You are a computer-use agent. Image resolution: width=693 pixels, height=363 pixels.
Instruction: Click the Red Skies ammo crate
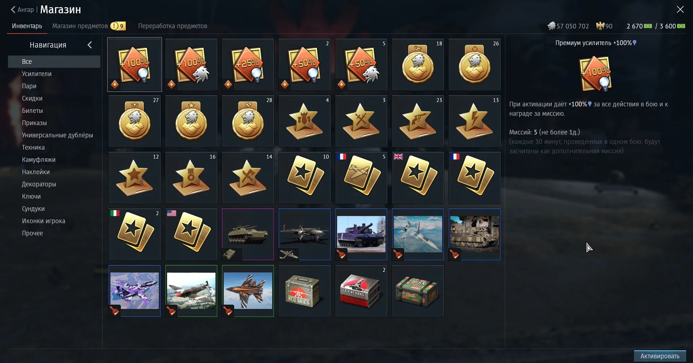[x=304, y=291]
